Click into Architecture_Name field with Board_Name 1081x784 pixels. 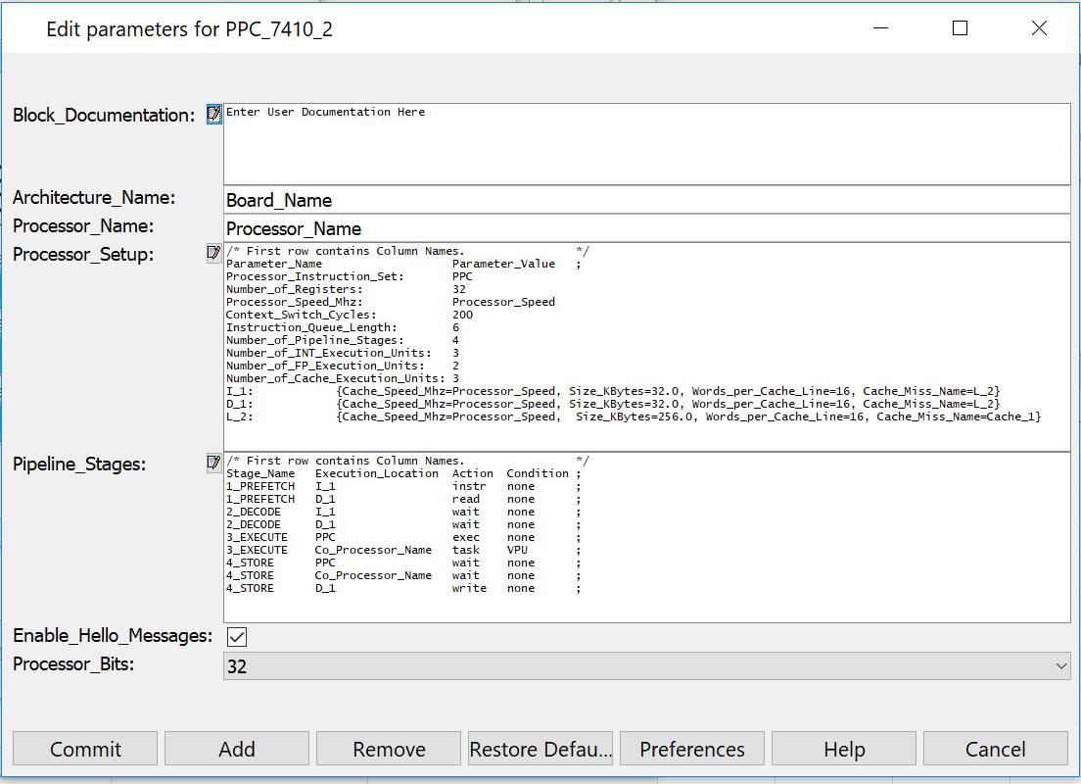646,200
